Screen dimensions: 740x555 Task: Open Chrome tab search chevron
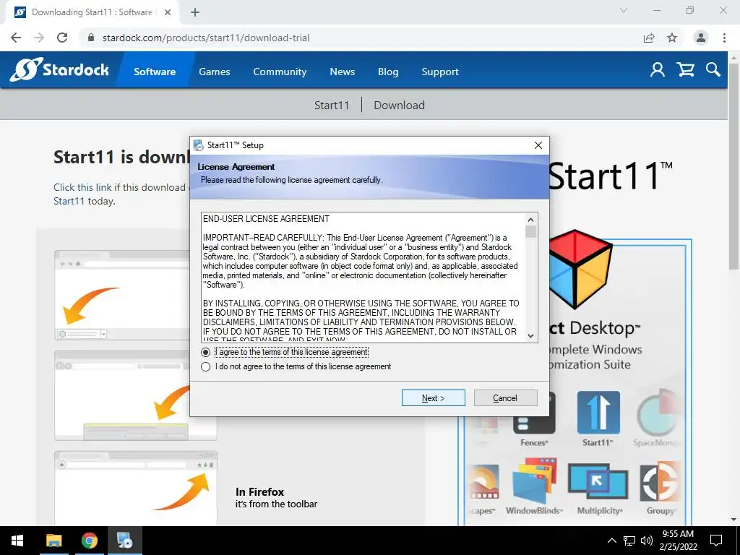coord(624,10)
